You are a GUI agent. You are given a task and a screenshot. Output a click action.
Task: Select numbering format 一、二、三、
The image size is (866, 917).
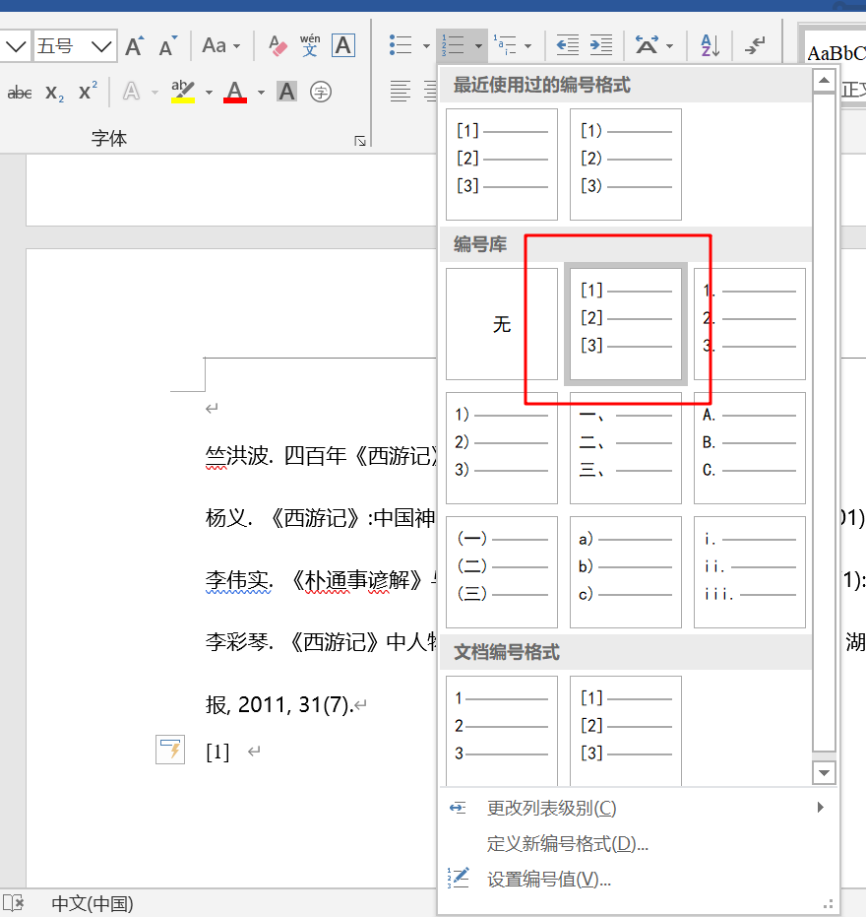point(626,448)
